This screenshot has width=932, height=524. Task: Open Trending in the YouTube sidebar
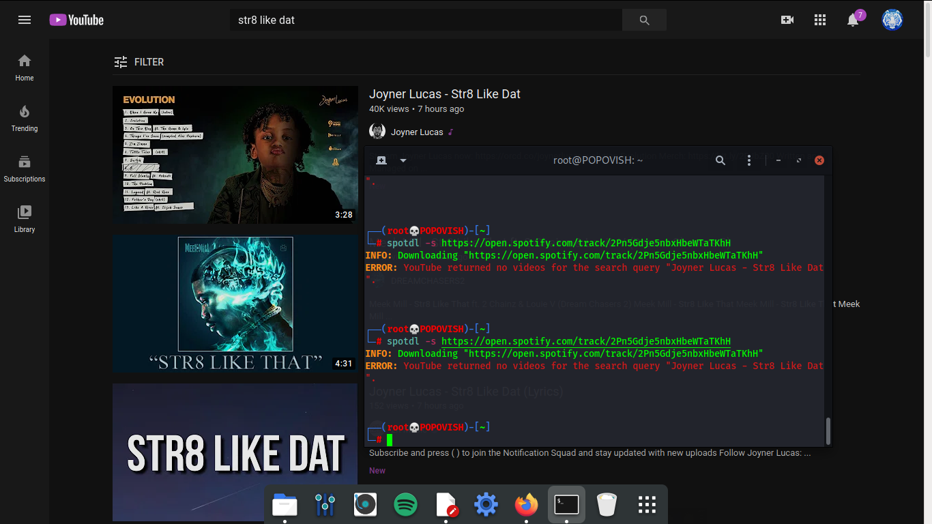click(x=25, y=119)
